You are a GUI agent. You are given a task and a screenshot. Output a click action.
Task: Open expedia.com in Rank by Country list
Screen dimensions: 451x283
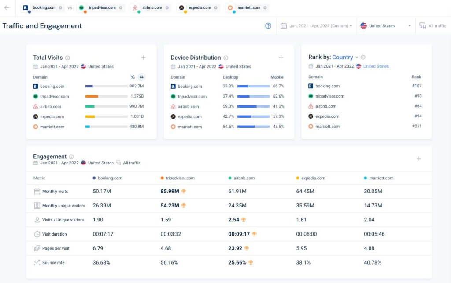pyautogui.click(x=327, y=116)
